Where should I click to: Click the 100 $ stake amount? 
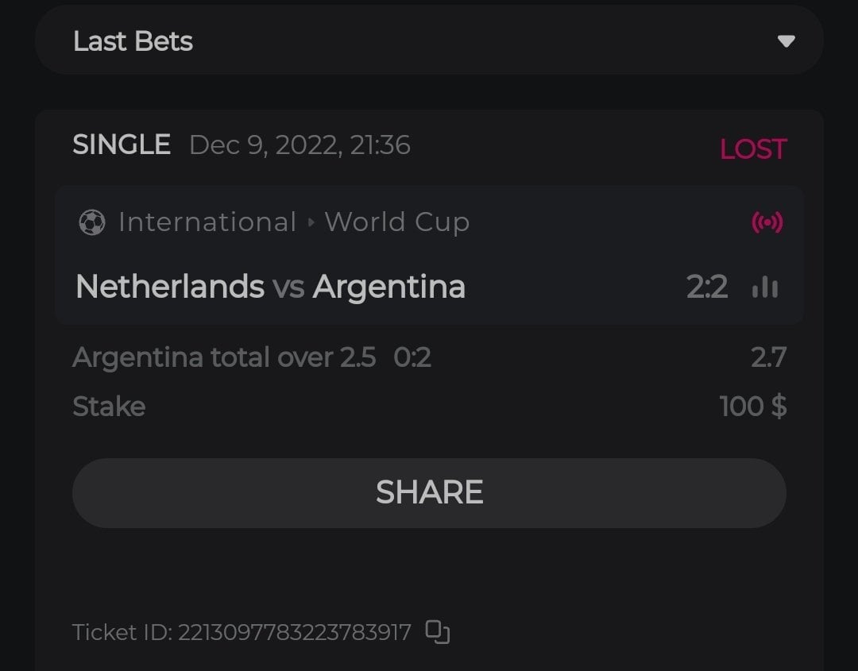752,407
